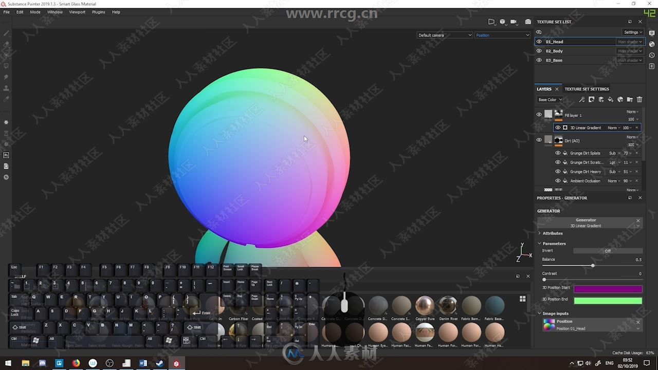Open the Position channel view dropdown

[502, 35]
